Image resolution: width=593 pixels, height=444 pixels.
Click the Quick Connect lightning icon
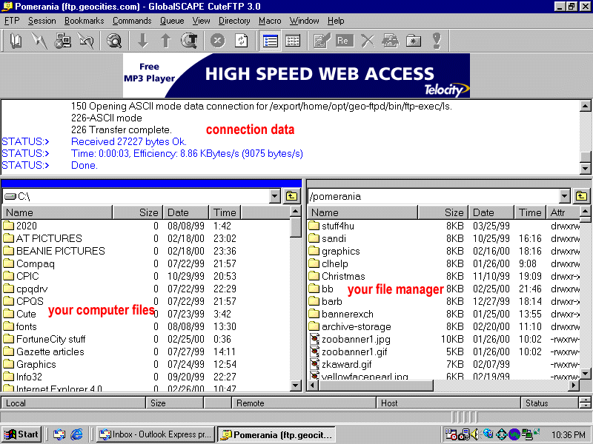[x=39, y=41]
